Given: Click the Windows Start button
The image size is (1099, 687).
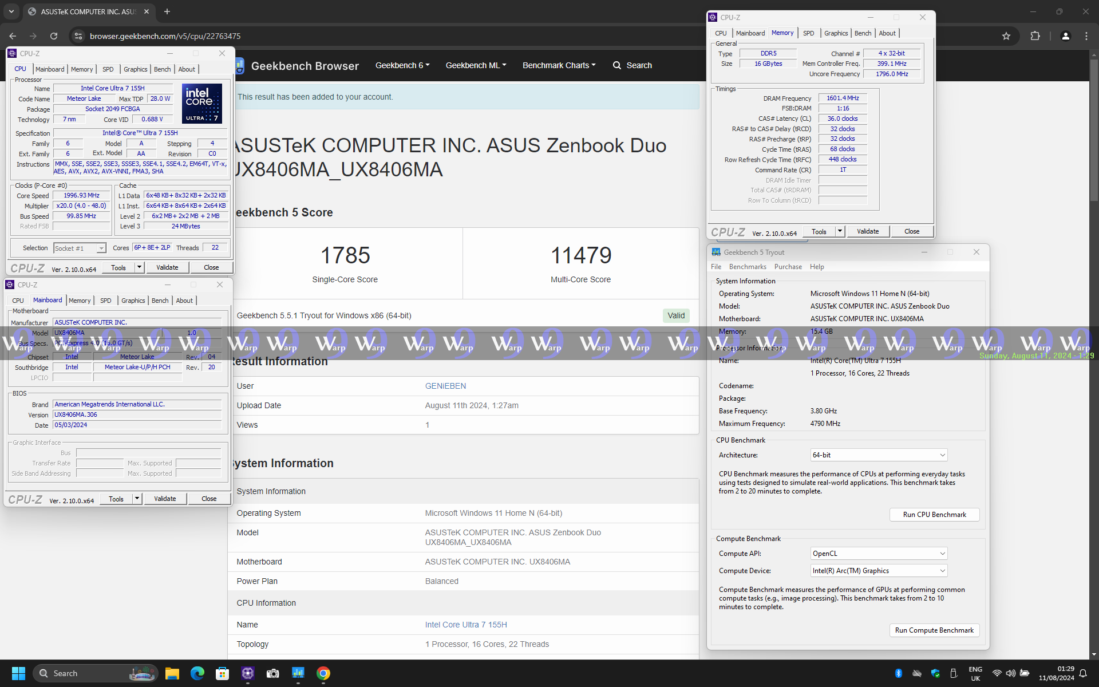Looking at the screenshot, I should (18, 673).
